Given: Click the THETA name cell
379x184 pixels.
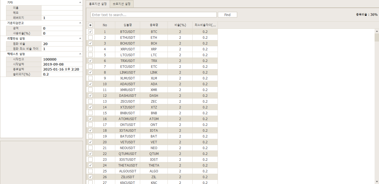Looking at the screenshot, I should click(x=154, y=165).
